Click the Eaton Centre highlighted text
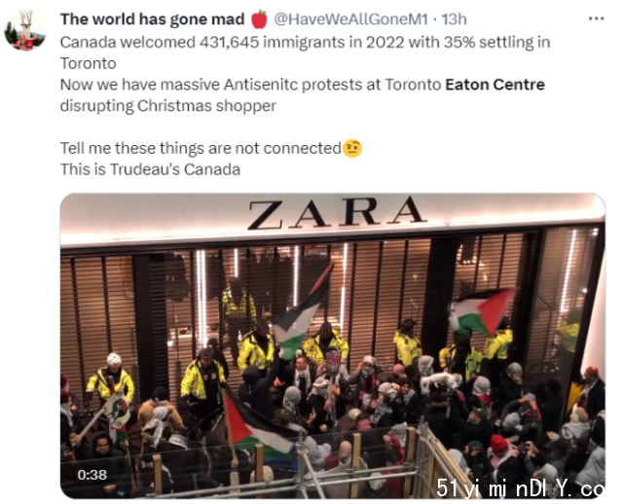The image size is (623, 504). pyautogui.click(x=495, y=85)
